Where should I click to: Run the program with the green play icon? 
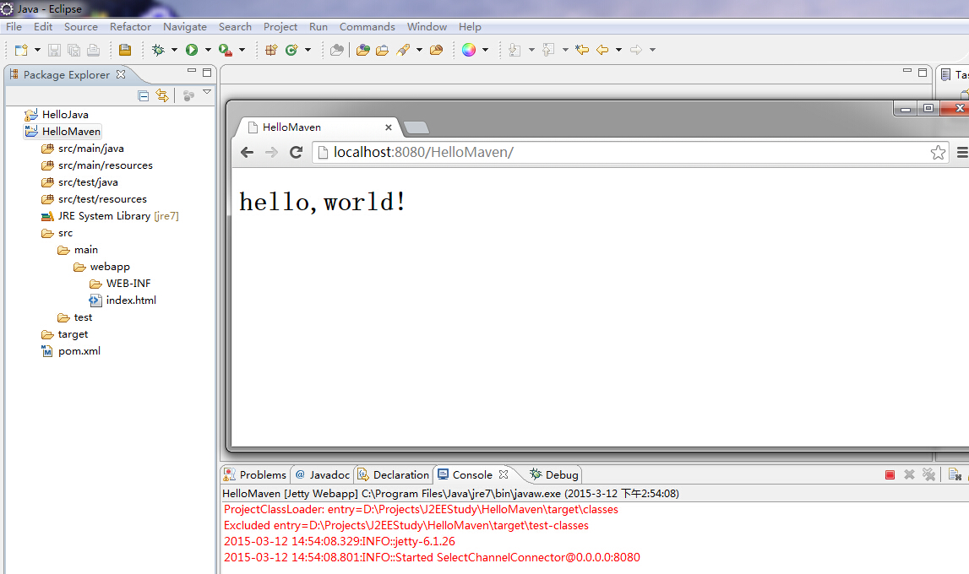click(192, 50)
